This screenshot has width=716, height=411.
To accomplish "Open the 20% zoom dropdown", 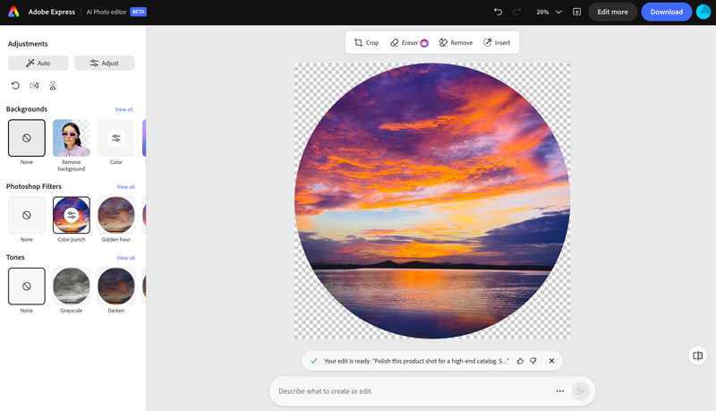I will (549, 12).
